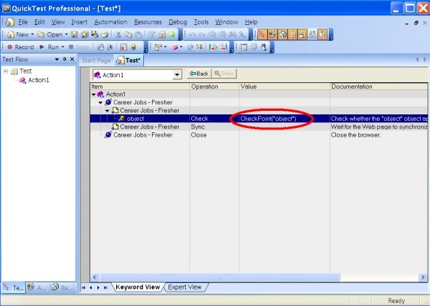Viewport: 430px width, 306px height.
Task: Collapse the Career Jobs - Fresher page node
Action: pos(107,111)
